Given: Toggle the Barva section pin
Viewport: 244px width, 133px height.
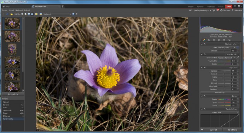Looking at the screenshot, I should [x=202, y=96].
